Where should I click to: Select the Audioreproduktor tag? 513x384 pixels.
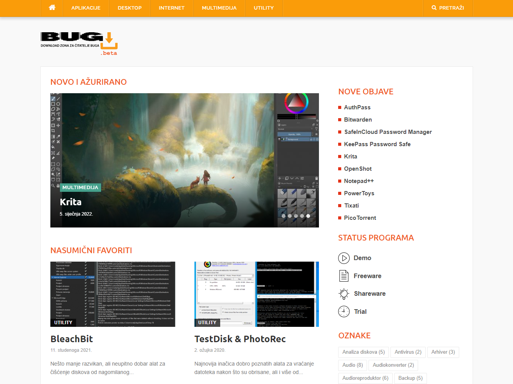(365, 378)
